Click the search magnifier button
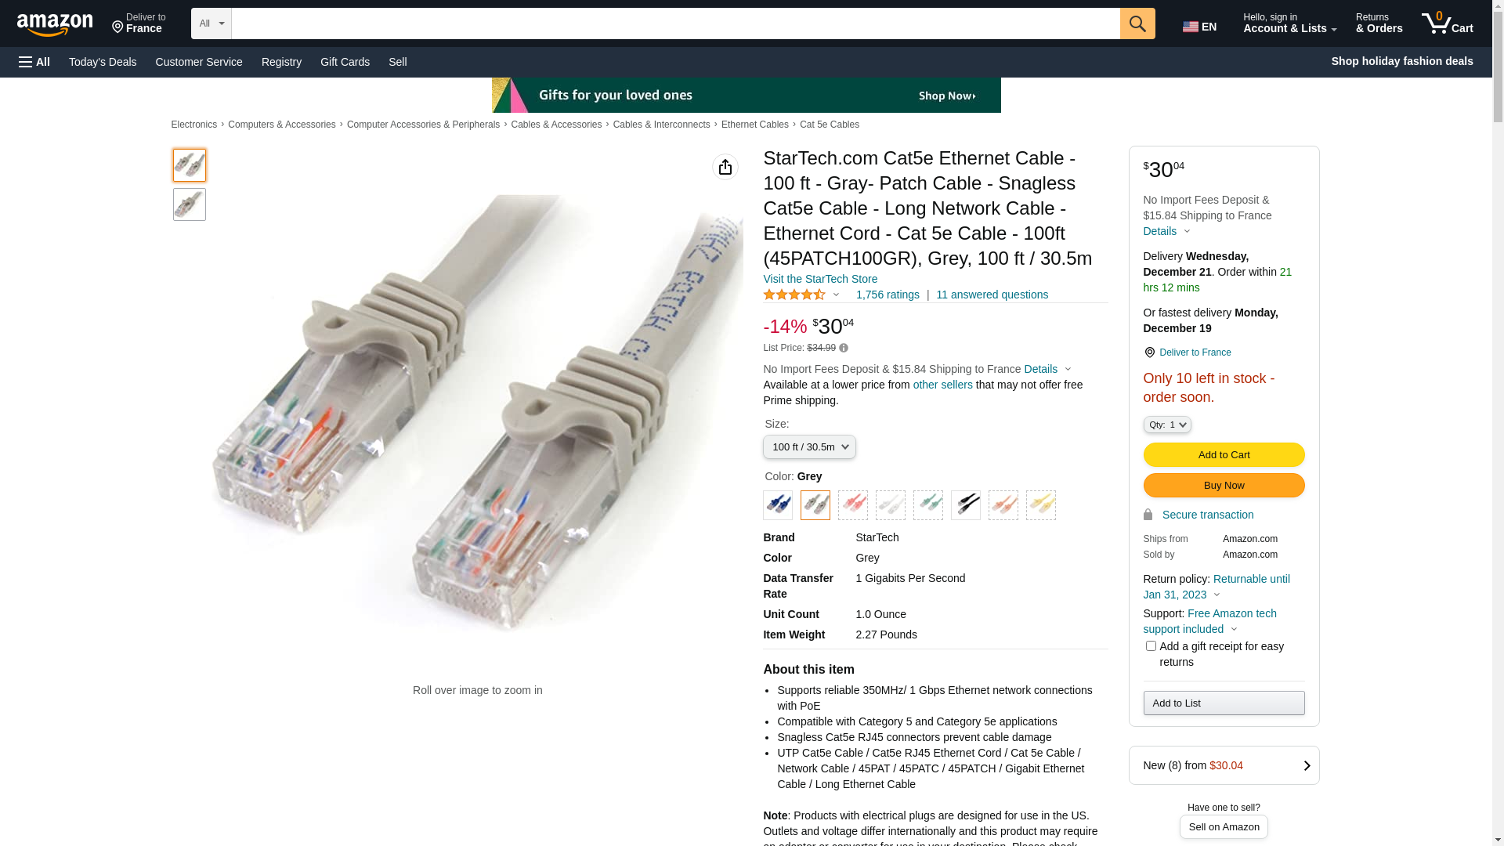The height and width of the screenshot is (846, 1504). 1137,23
